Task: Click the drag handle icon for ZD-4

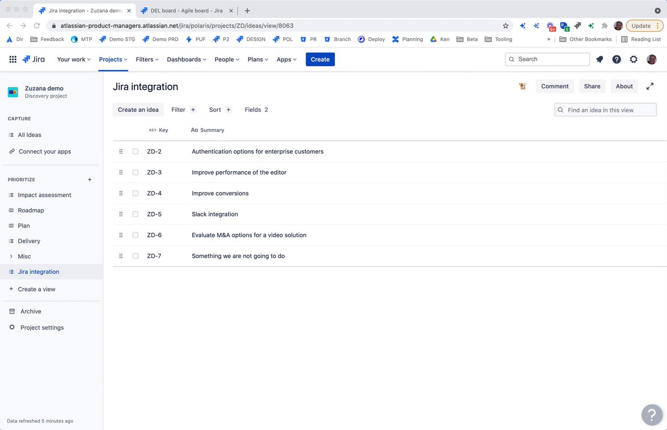Action: coord(121,193)
